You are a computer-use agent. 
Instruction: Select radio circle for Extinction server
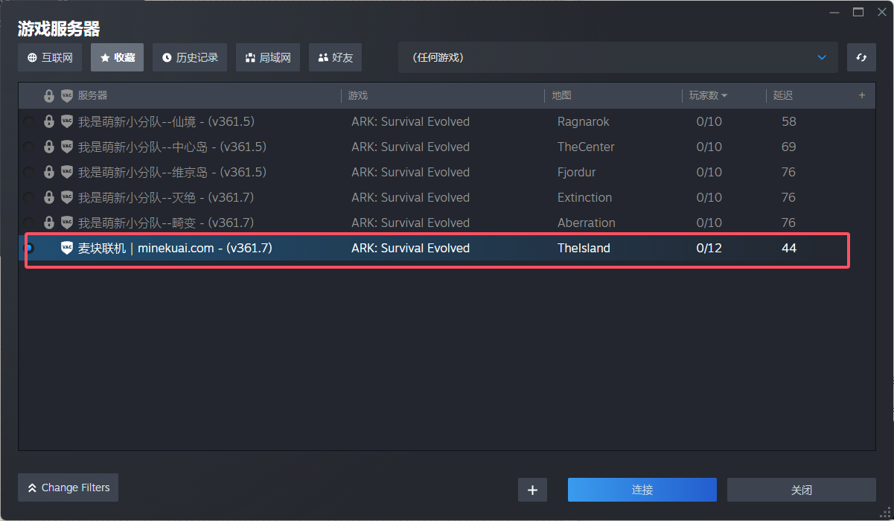[x=28, y=198]
